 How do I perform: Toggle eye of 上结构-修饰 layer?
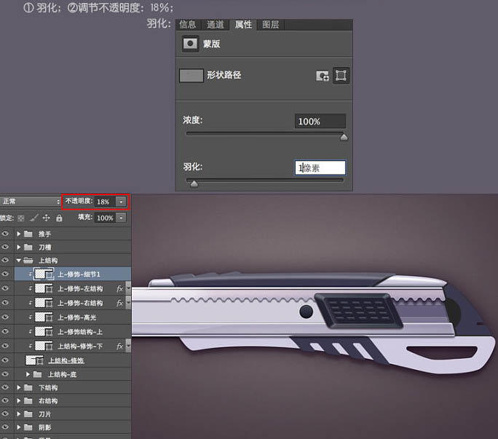(5, 360)
